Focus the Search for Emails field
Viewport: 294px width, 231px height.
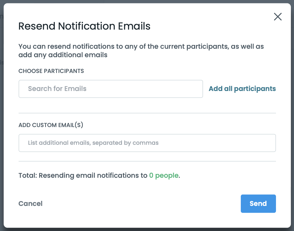coord(111,89)
